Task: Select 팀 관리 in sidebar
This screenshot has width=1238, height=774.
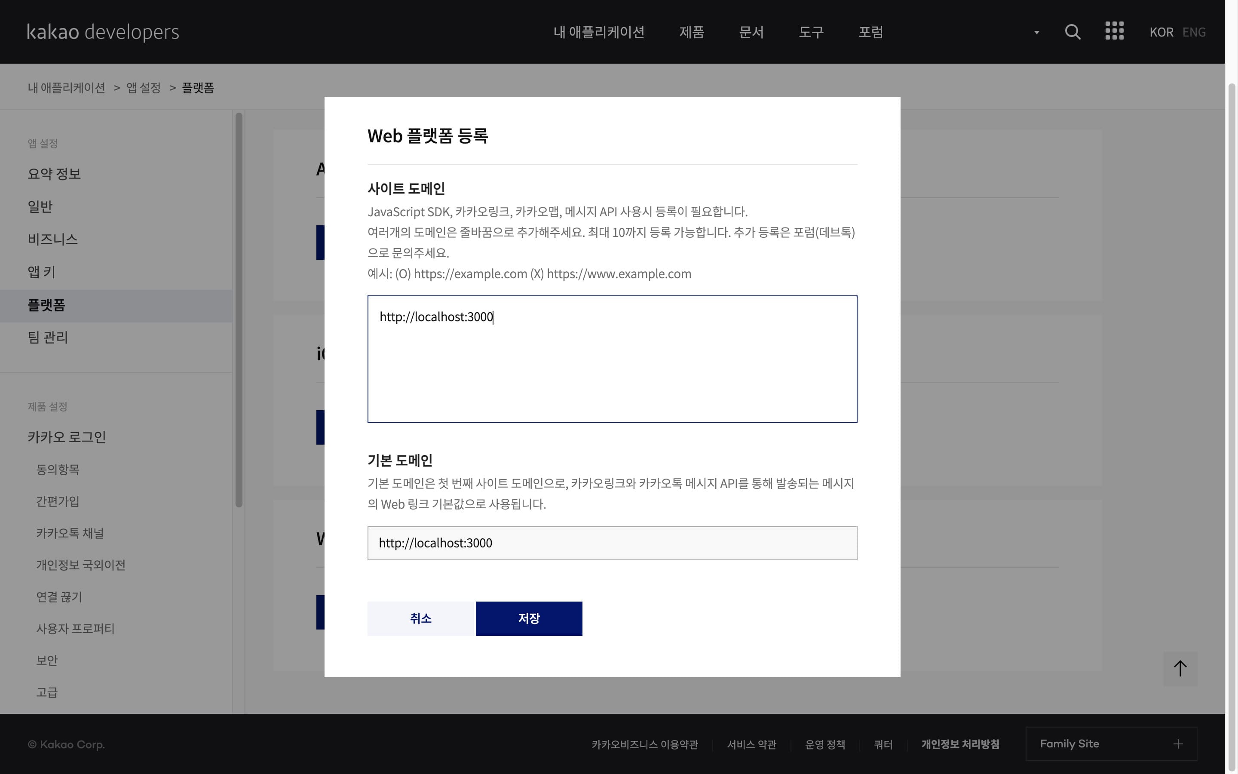Action: coord(48,338)
